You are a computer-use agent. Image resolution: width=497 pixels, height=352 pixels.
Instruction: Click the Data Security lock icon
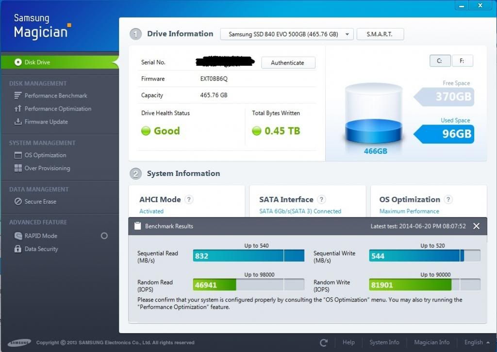coord(18,249)
